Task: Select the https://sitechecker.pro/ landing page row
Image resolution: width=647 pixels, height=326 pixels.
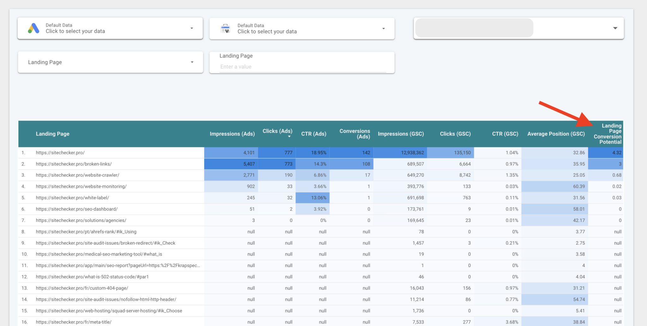Action: [x=321, y=153]
